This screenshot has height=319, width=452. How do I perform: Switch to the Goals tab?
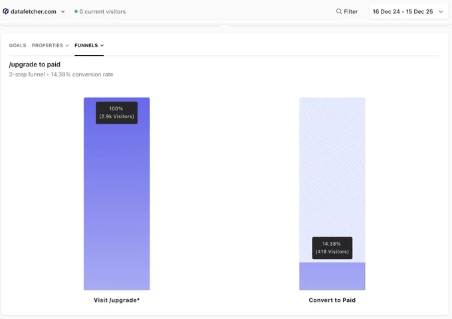pyautogui.click(x=17, y=46)
